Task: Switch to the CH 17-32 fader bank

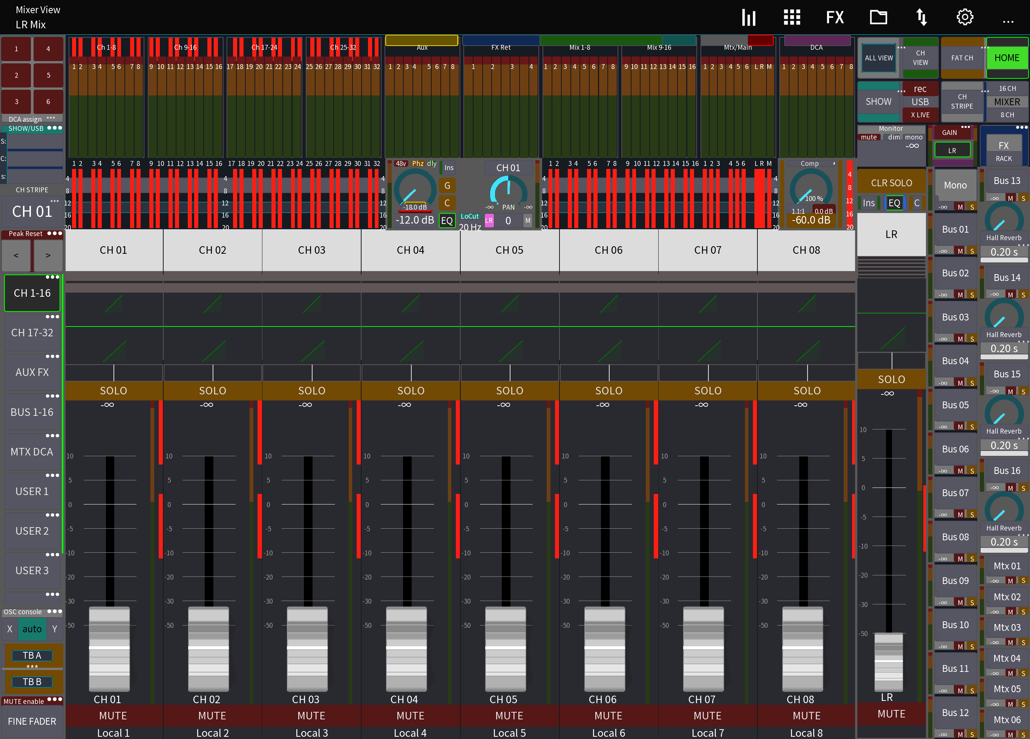Action: point(32,333)
